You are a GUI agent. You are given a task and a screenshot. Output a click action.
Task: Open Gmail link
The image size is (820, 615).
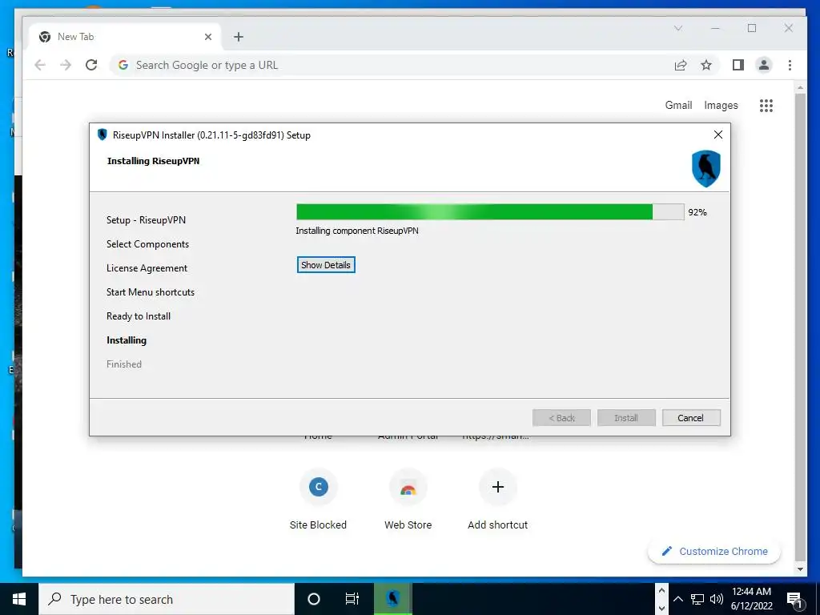pos(678,105)
